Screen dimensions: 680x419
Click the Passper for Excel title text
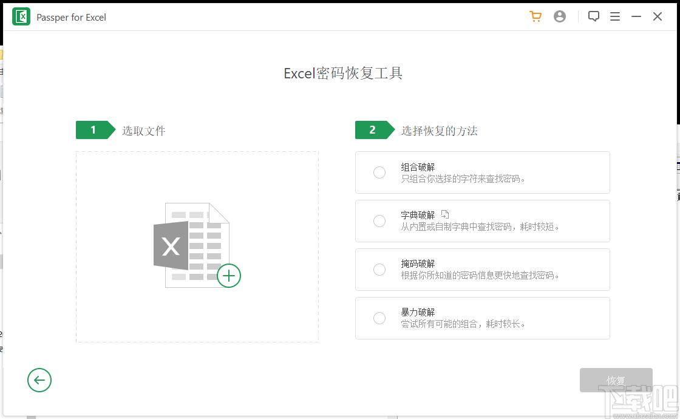[x=71, y=18]
